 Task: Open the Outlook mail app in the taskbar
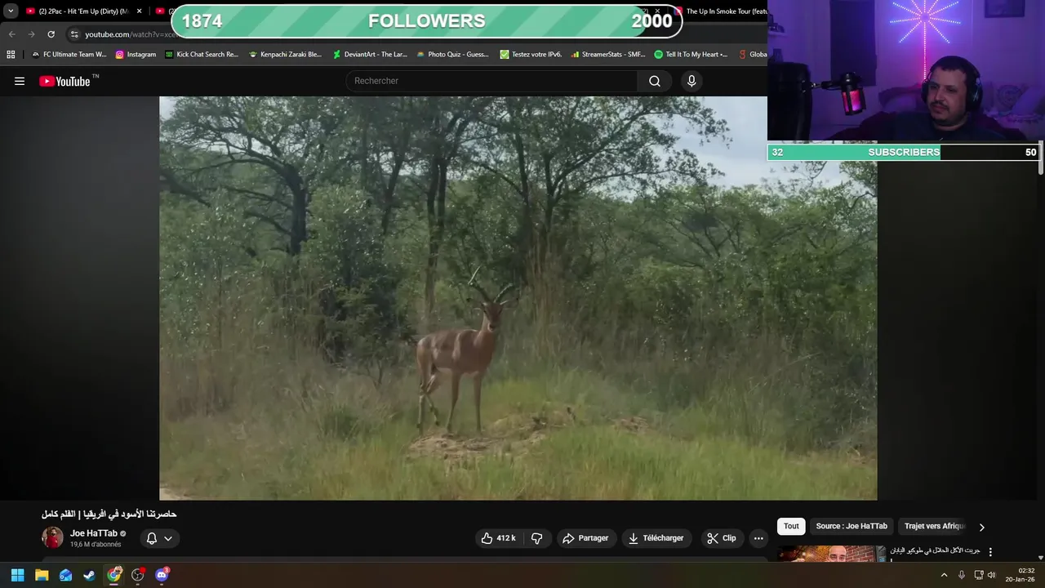click(65, 575)
